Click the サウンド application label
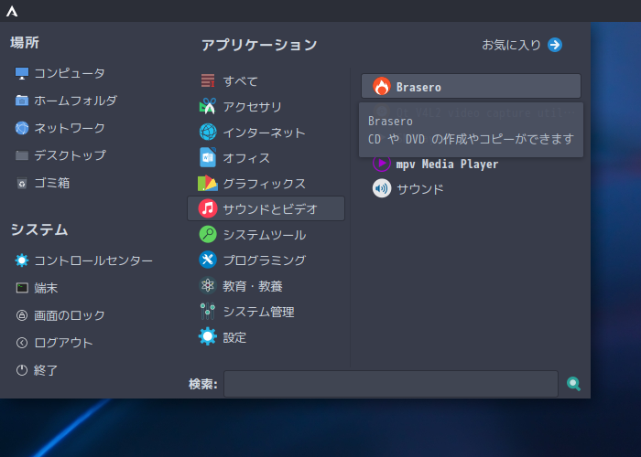The image size is (641, 457). [420, 189]
